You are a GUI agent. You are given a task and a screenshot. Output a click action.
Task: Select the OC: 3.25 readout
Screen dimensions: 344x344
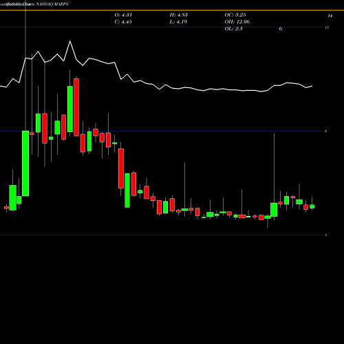point(235,15)
